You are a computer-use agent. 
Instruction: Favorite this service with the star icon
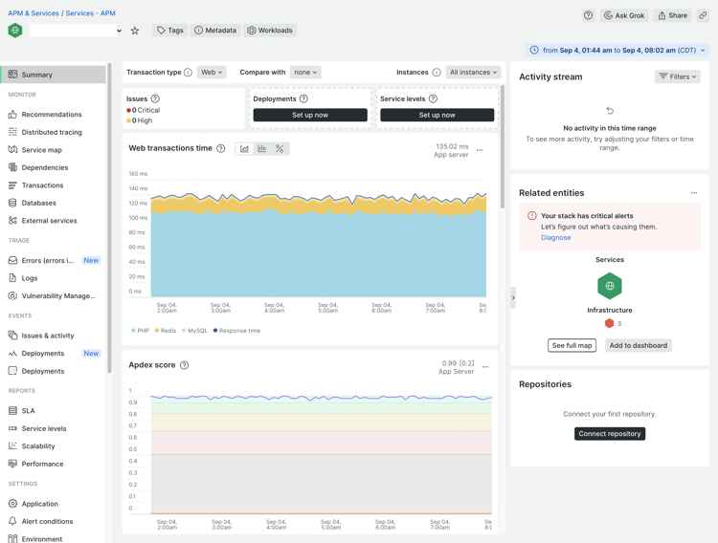coord(135,31)
